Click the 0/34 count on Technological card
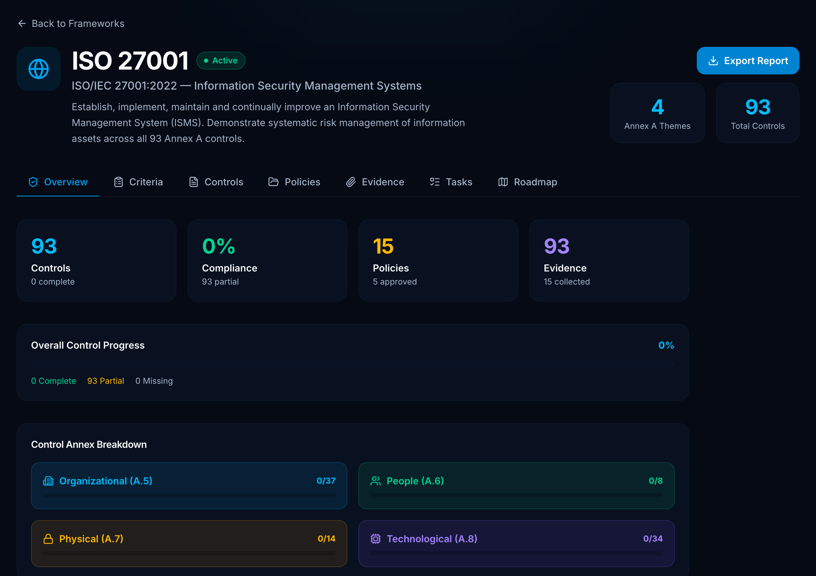The height and width of the screenshot is (576, 816). click(653, 539)
